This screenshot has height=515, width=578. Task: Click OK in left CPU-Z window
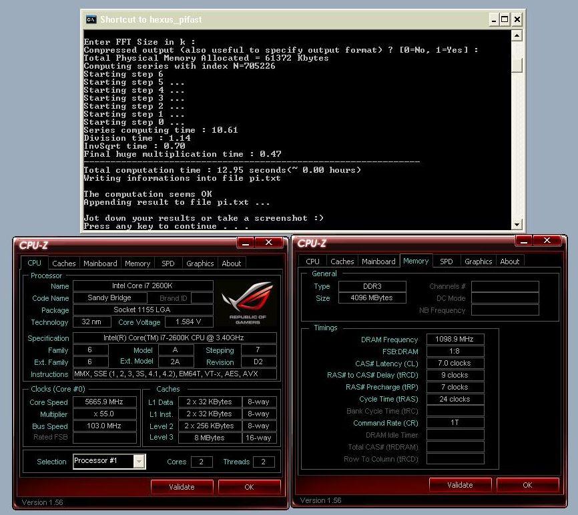pyautogui.click(x=249, y=486)
